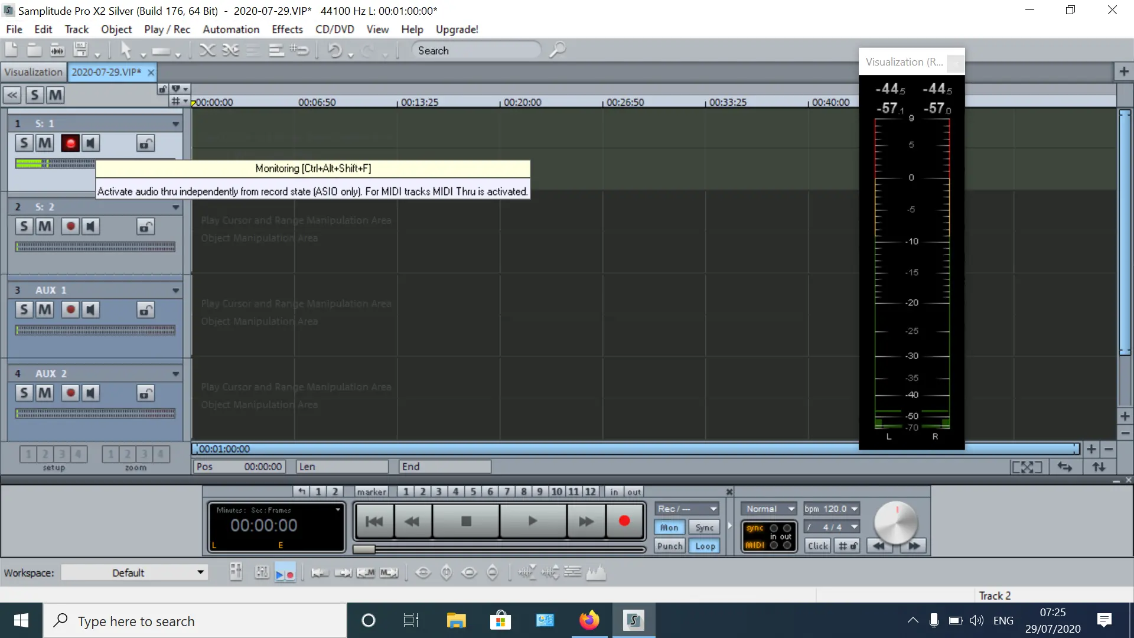Screen dimensions: 1134x638
Task: Click the Record button in transport
Action: pyautogui.click(x=624, y=521)
